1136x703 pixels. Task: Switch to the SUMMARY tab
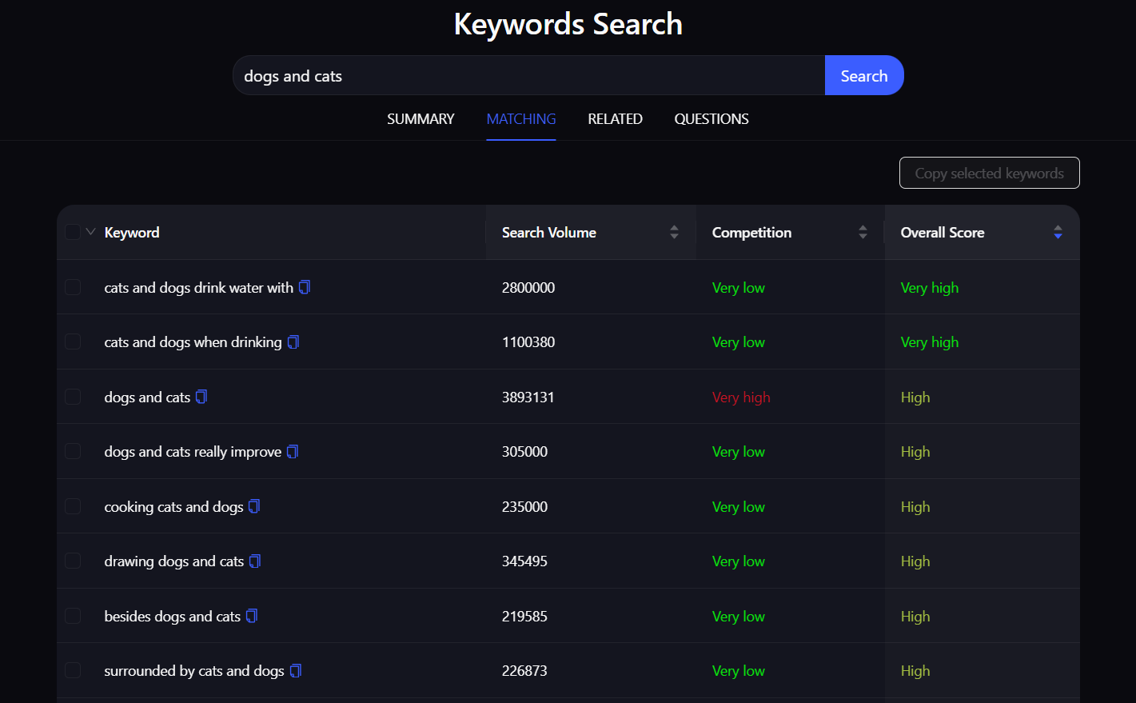coord(421,119)
